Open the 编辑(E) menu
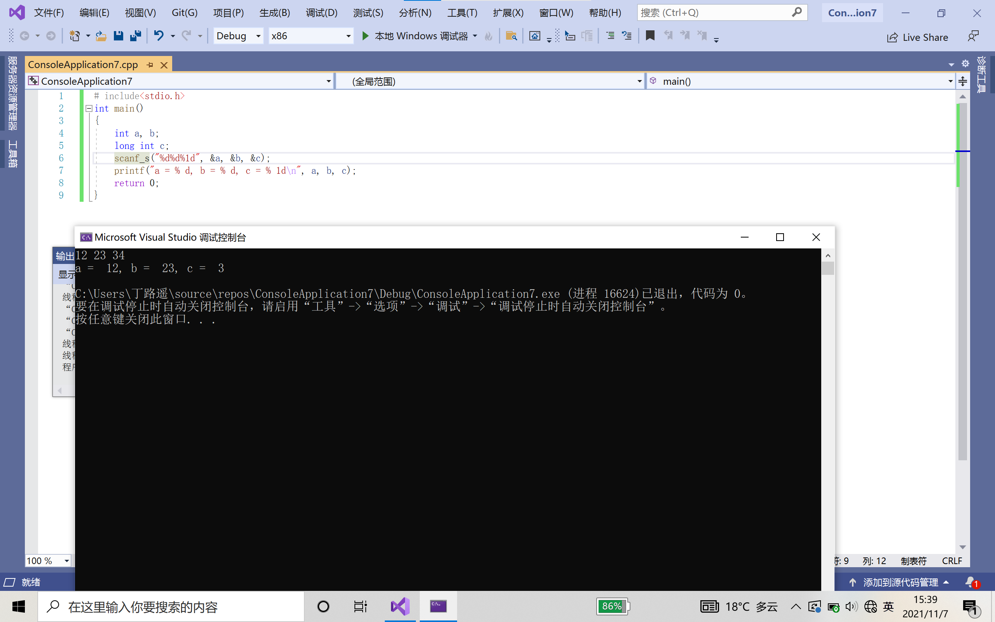Screen dimensions: 995x622 [94, 13]
